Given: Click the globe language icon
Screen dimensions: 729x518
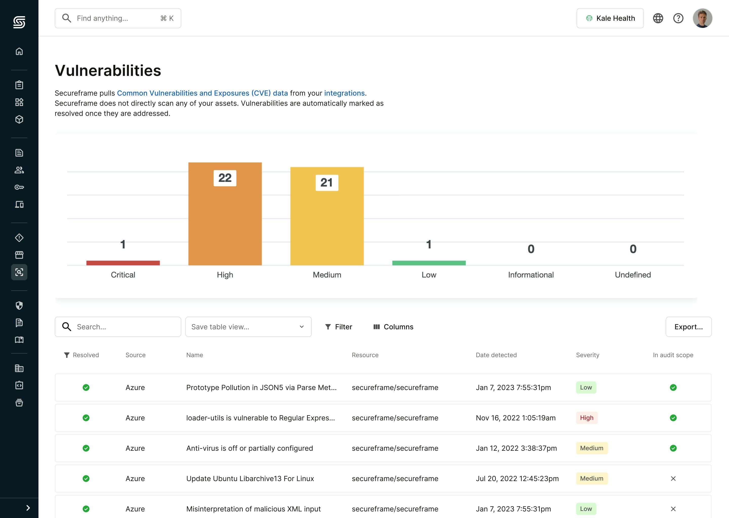Looking at the screenshot, I should click(x=658, y=18).
